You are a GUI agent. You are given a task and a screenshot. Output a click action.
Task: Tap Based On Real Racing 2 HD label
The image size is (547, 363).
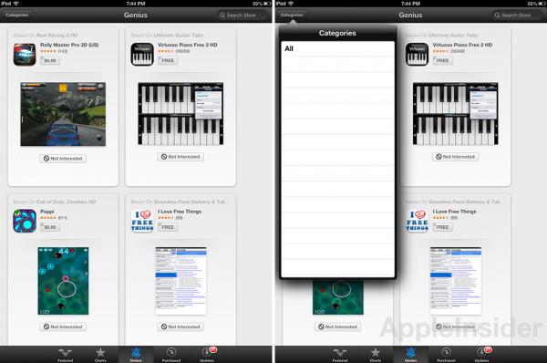tap(46, 36)
